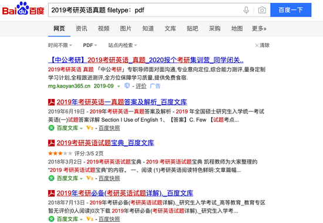
Task: Expand the arrow next to mg.kaoyan365.cn 2019-09
Action: [x=119, y=86]
